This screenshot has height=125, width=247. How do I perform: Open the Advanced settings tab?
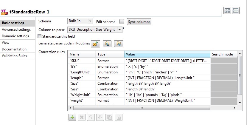pos(16,30)
